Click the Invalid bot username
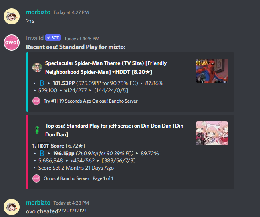 (x=35, y=38)
